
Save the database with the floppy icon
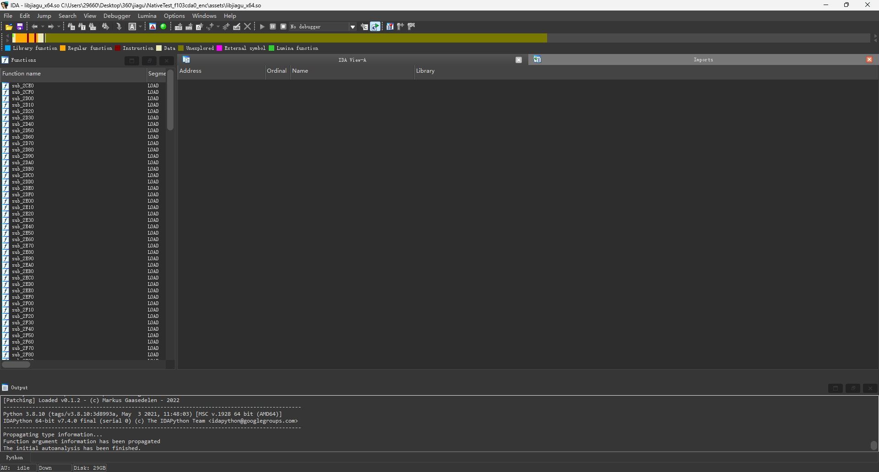(20, 27)
